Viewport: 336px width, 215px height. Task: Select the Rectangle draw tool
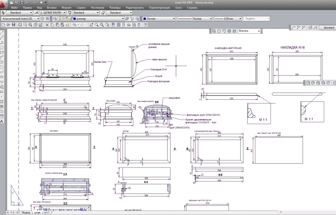(2, 52)
